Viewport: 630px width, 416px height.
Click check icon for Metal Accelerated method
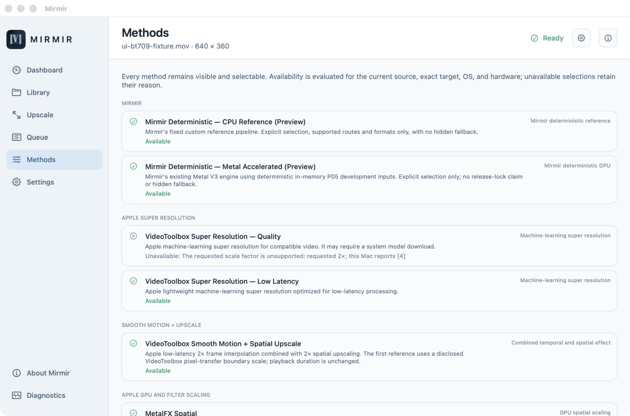pyautogui.click(x=133, y=166)
